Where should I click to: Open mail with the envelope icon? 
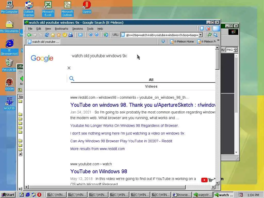tap(80, 35)
